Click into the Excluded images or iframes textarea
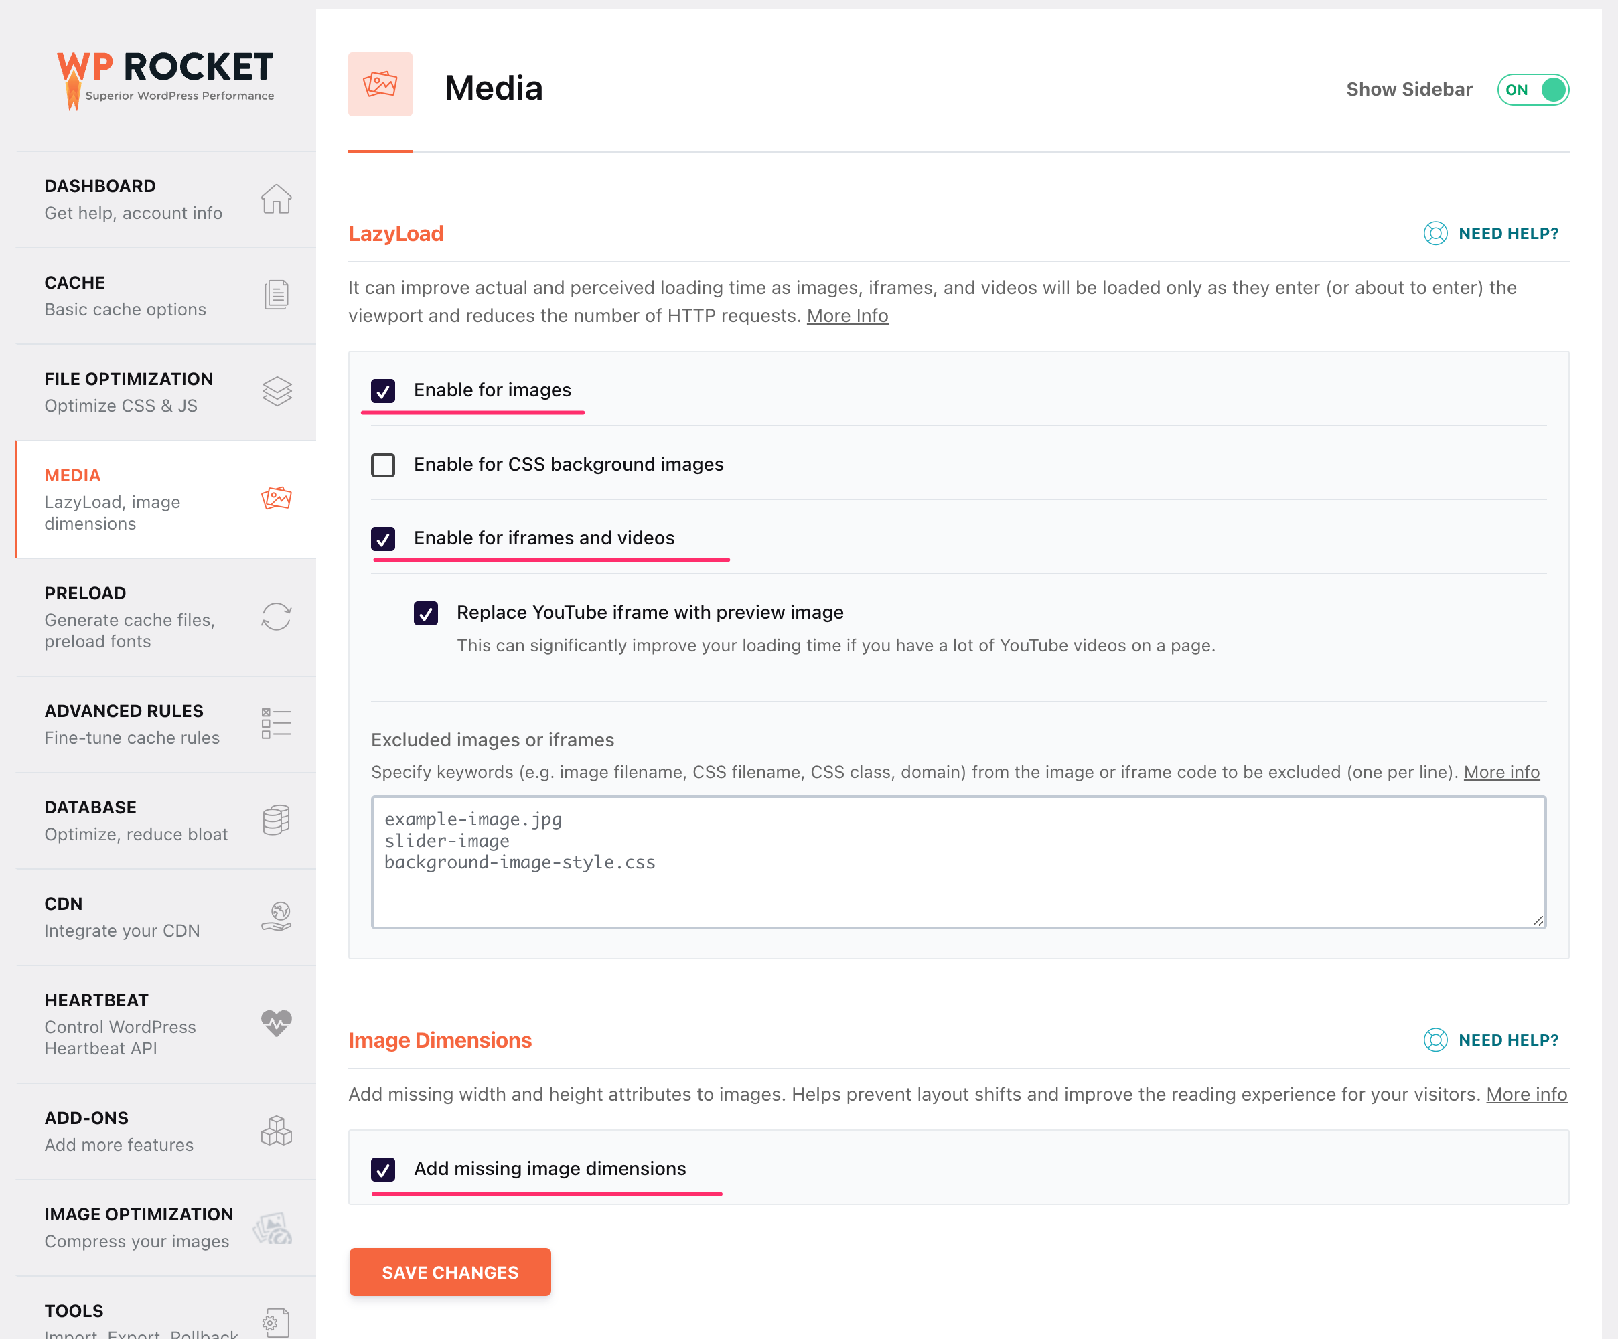1618x1339 pixels. point(958,862)
